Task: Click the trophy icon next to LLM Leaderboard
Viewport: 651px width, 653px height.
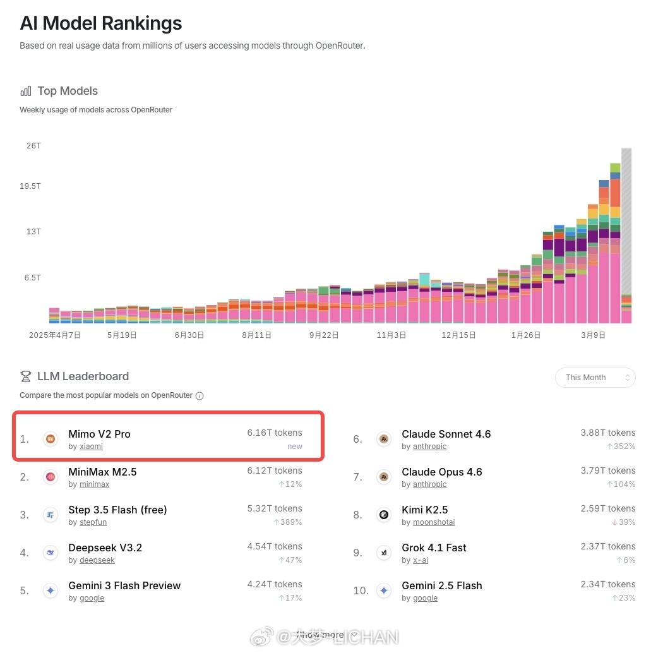Action: pyautogui.click(x=26, y=376)
